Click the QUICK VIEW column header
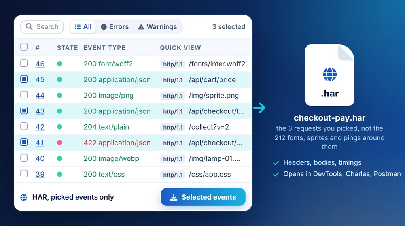Image resolution: width=405 pixels, height=226 pixels. point(180,48)
